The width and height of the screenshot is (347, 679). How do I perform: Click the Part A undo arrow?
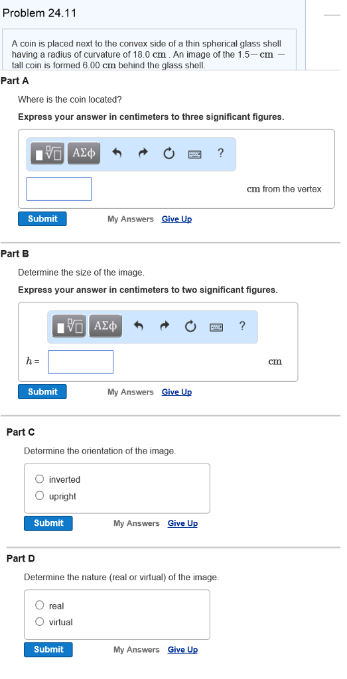(x=117, y=153)
